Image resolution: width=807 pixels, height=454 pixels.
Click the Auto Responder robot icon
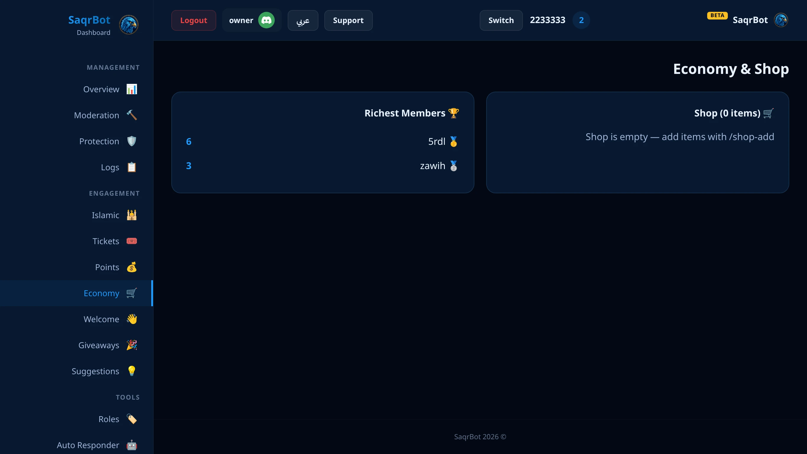[x=131, y=445]
